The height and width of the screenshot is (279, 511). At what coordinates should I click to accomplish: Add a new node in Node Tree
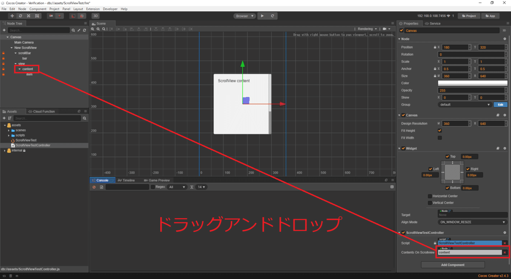coord(4,30)
